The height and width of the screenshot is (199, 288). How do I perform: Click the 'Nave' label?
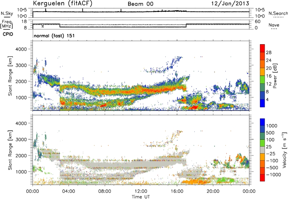(274, 25)
